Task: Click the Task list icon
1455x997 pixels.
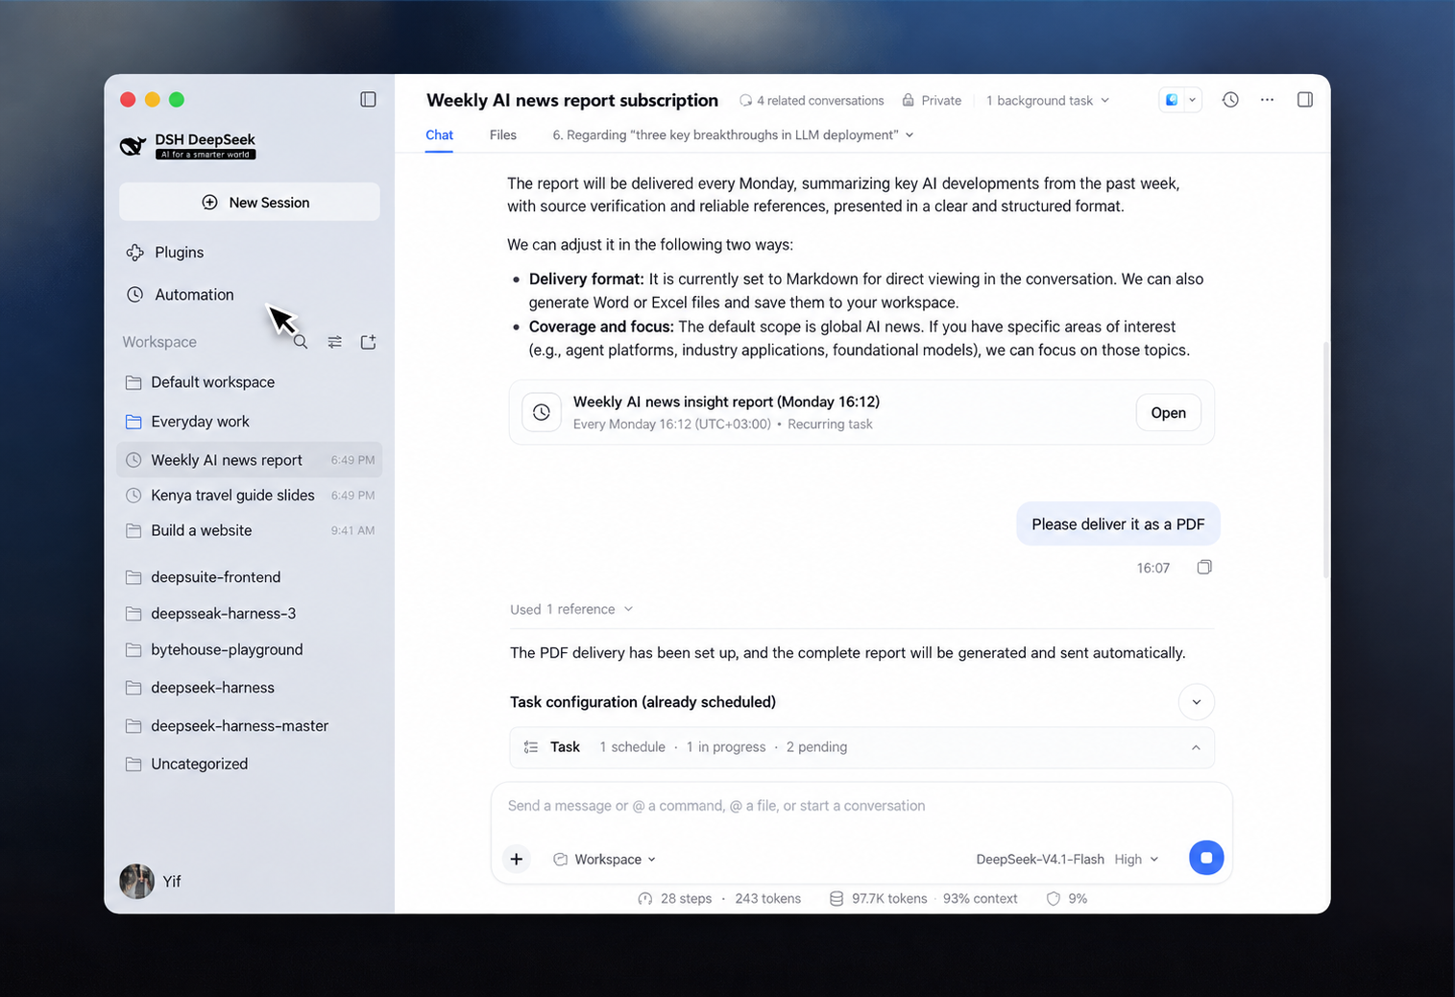Action: [530, 747]
